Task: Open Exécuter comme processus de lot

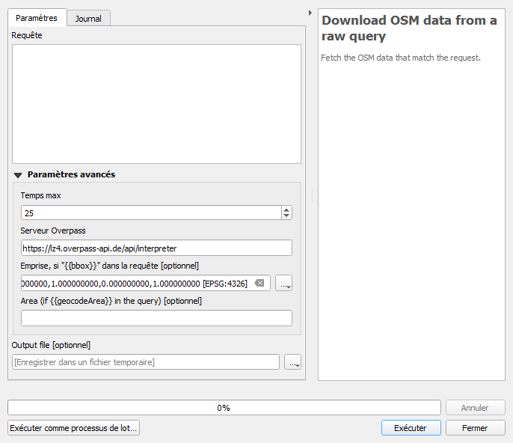Action: click(73, 428)
